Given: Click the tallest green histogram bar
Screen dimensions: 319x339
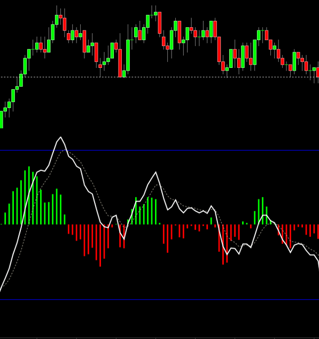Looking at the screenshot, I should 29,196.
